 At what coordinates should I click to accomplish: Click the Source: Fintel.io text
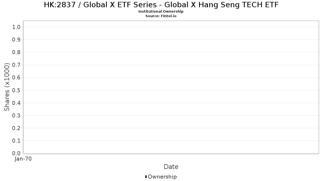161,16
